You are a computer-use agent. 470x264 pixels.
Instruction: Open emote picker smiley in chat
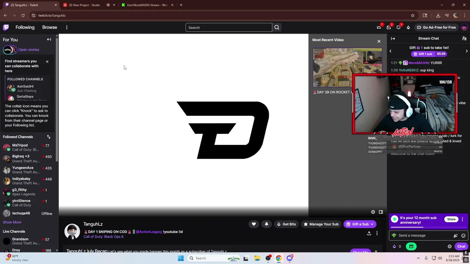463,236
